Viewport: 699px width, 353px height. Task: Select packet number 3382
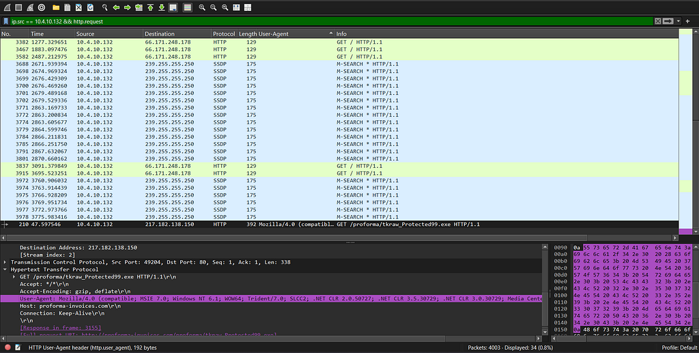[x=339, y=42]
